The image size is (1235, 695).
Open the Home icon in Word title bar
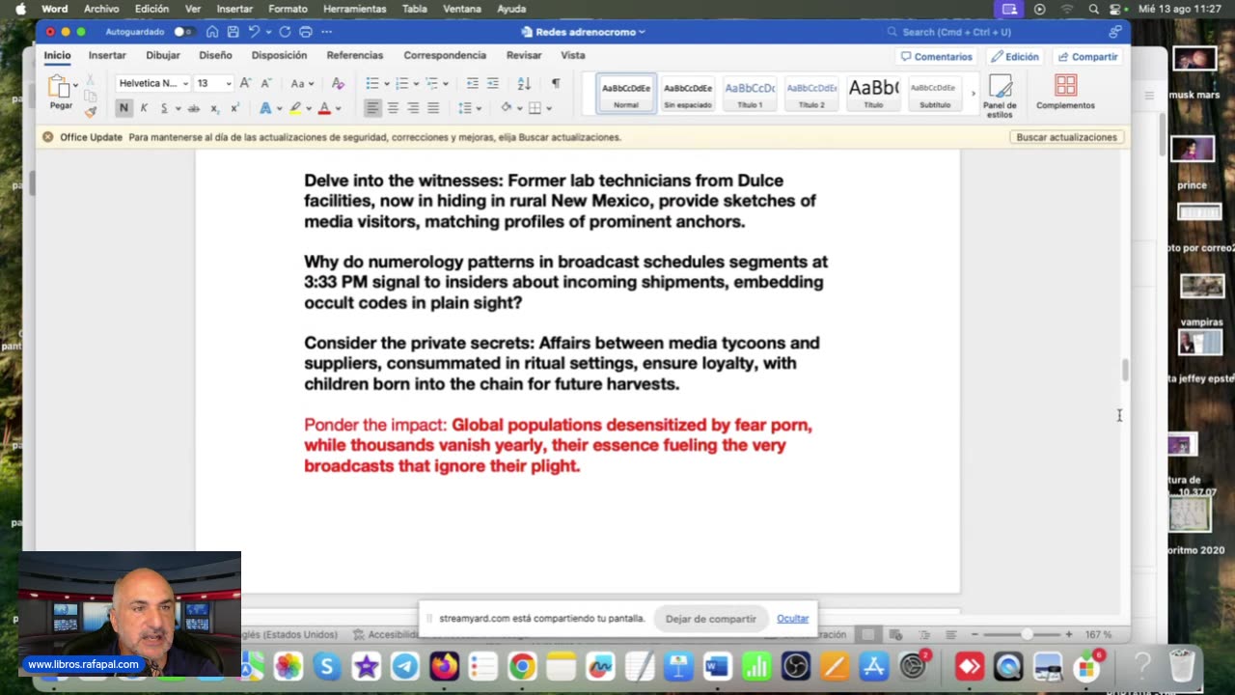pos(212,32)
